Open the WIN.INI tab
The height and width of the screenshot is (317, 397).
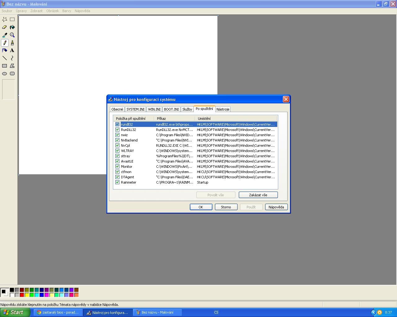point(154,109)
